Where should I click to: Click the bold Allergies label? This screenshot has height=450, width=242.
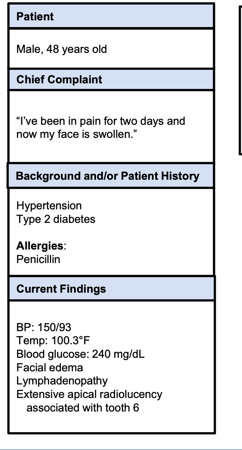pos(40,246)
